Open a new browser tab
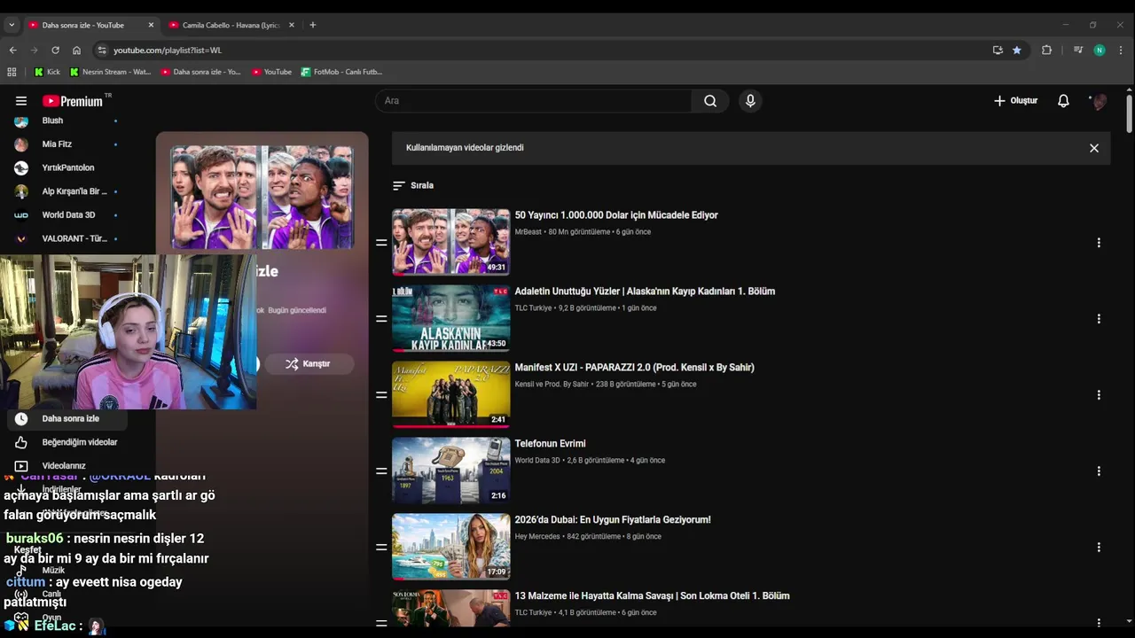 pos(312,25)
